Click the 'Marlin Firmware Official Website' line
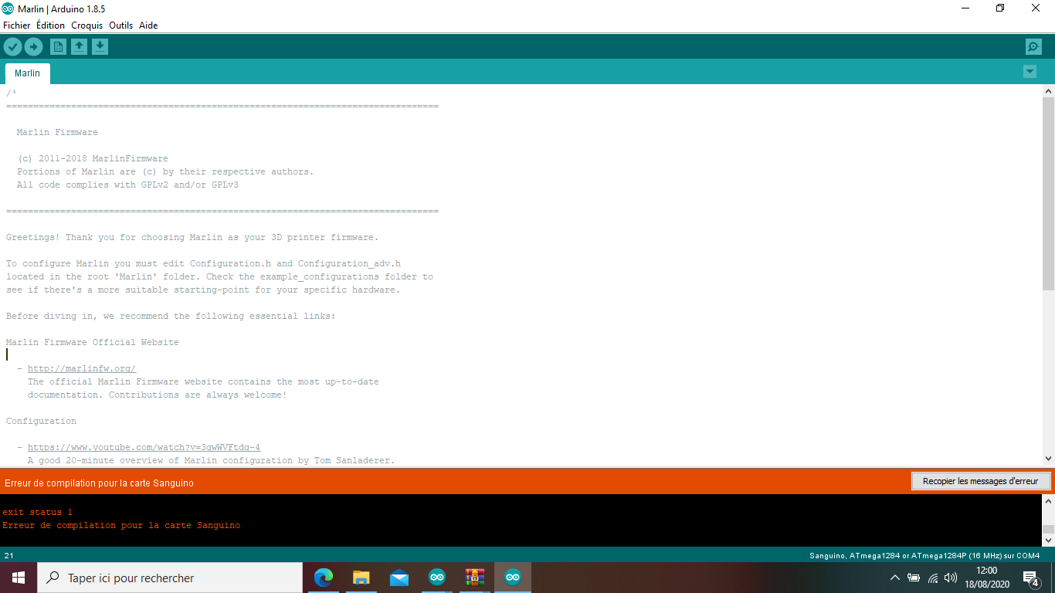 (93, 342)
